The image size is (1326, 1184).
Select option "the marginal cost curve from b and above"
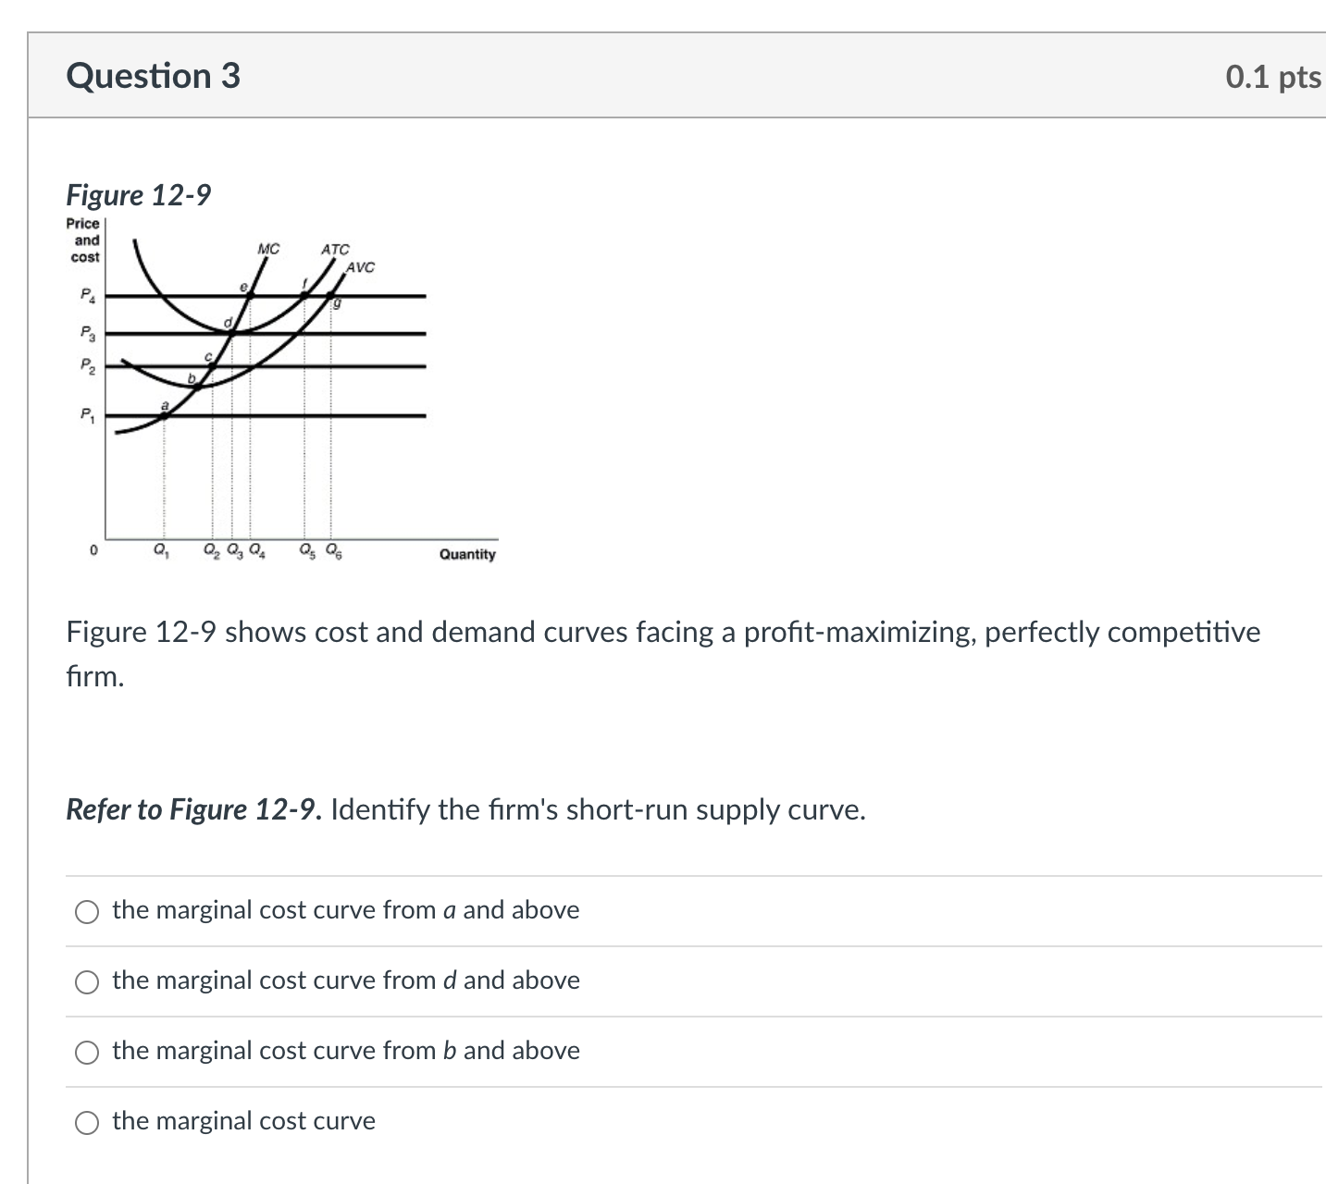point(86,1052)
